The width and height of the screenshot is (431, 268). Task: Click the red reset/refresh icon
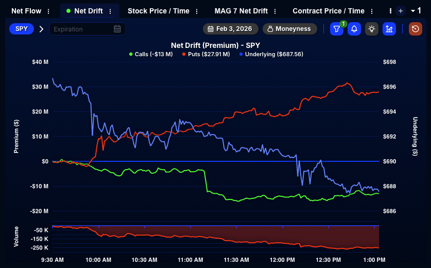416,29
